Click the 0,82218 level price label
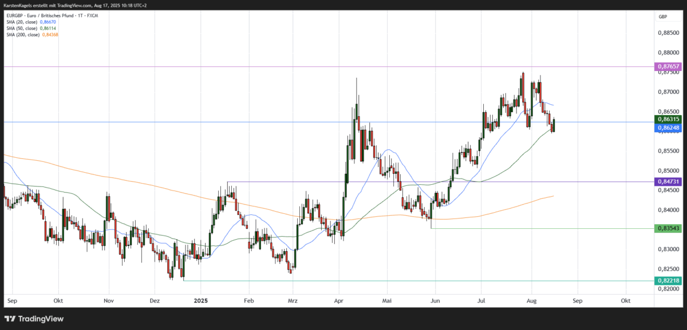 coord(668,281)
